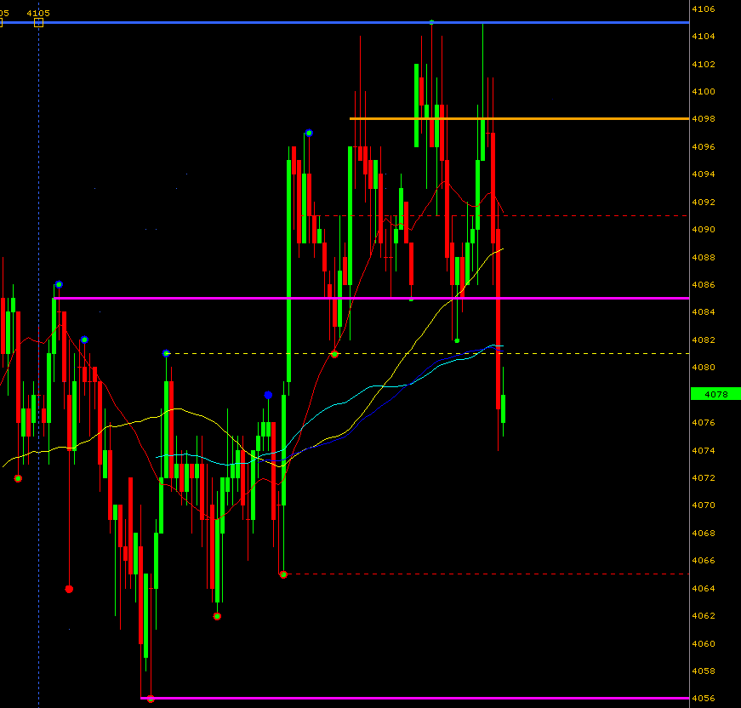The image size is (741, 708).
Task: Click the swing-low dot on the bottom magenta line
Action: tap(151, 699)
